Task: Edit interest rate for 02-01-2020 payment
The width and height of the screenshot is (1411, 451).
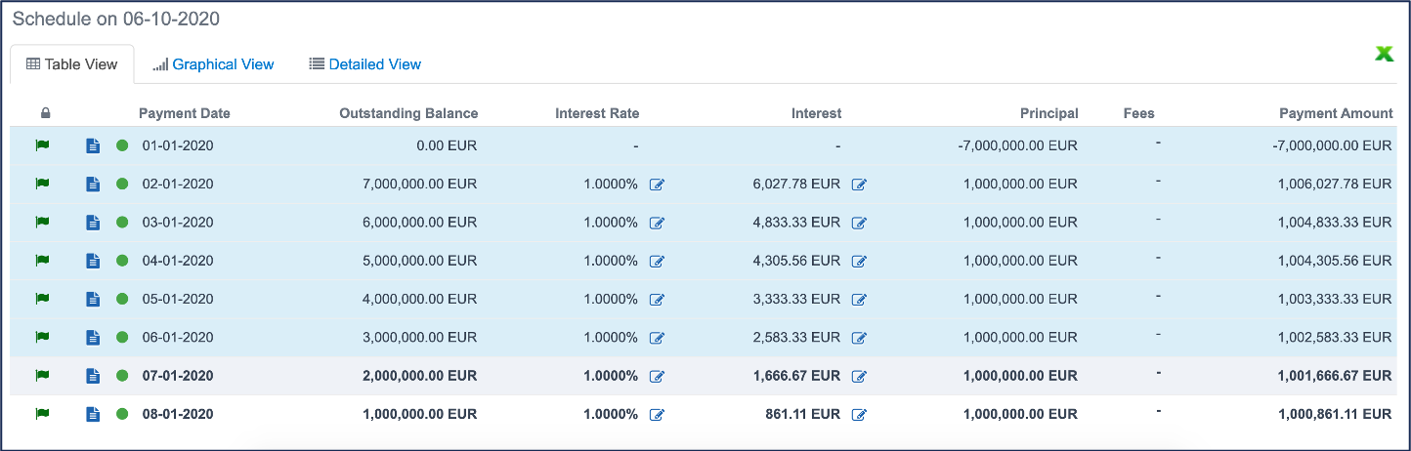Action: coord(657,184)
